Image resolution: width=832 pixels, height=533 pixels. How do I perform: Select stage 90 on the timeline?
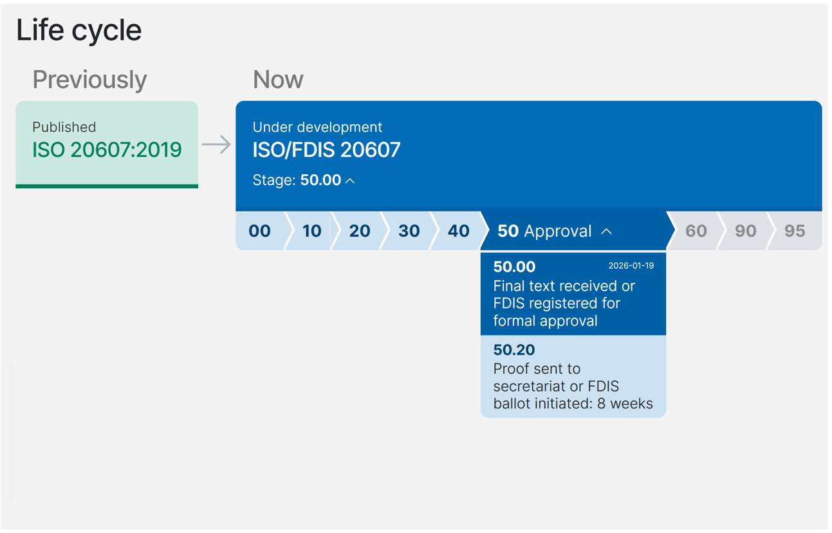pyautogui.click(x=744, y=231)
